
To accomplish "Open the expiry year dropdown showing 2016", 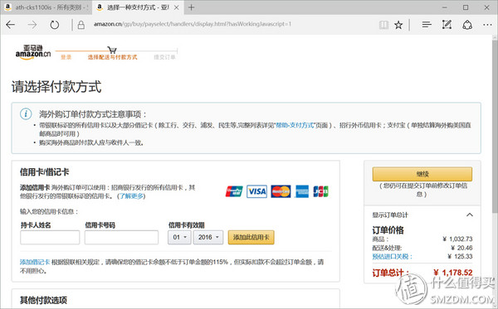I will [x=208, y=238].
